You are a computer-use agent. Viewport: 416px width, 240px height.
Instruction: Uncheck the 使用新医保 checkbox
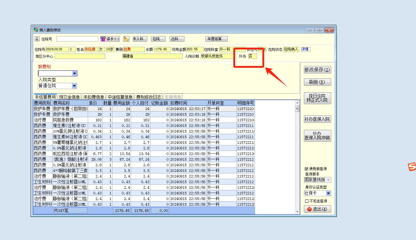(307, 169)
